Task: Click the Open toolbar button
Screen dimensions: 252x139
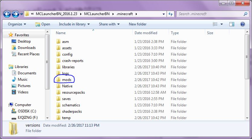Action: (x=43, y=24)
